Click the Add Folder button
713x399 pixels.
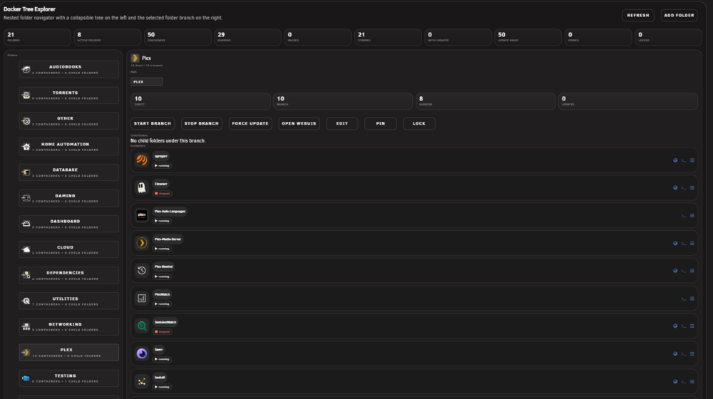coord(679,16)
